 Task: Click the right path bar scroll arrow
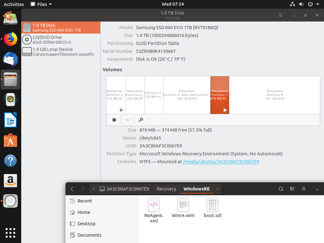click(x=217, y=189)
